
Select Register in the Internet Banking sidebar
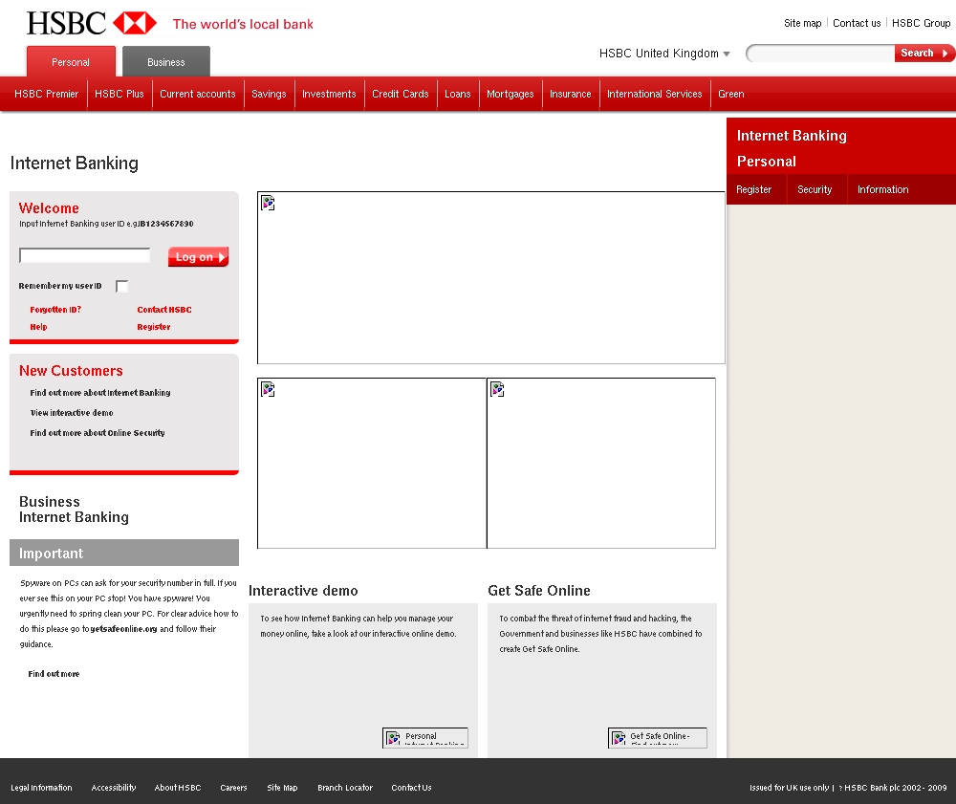753,189
